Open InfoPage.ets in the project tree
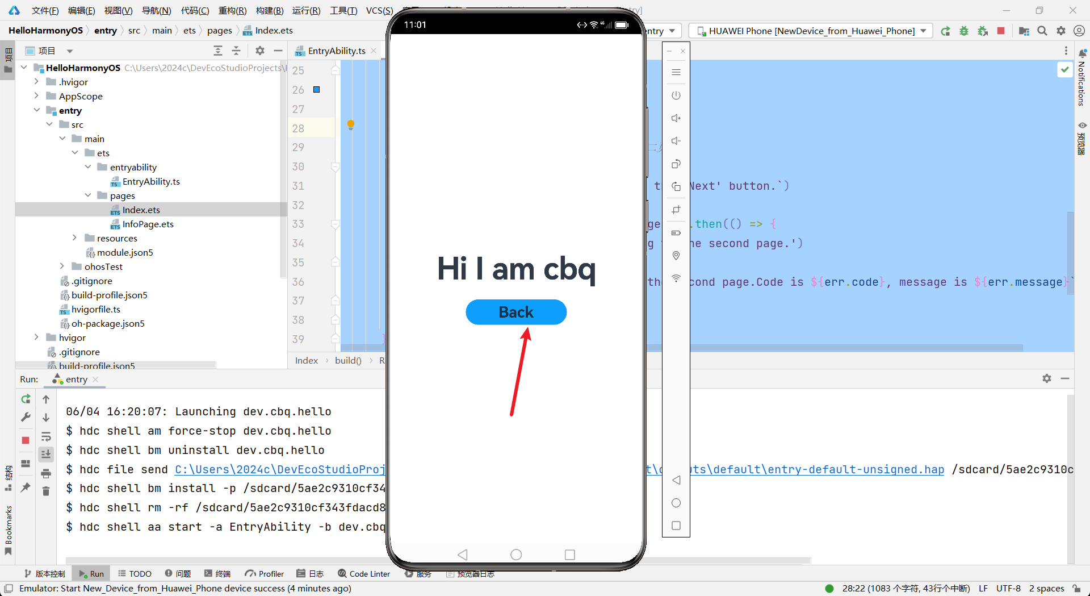The height and width of the screenshot is (596, 1090). [148, 224]
